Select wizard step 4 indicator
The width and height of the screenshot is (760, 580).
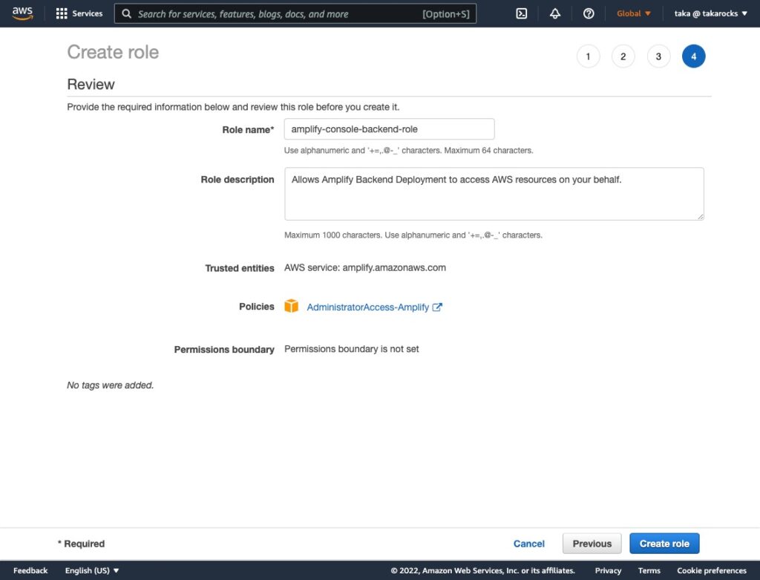coord(694,56)
